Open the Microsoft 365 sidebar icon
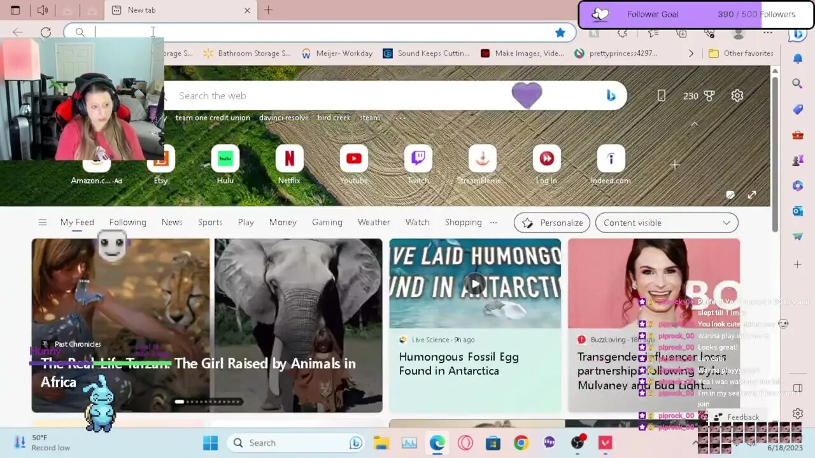This screenshot has height=458, width=815. coord(797,186)
